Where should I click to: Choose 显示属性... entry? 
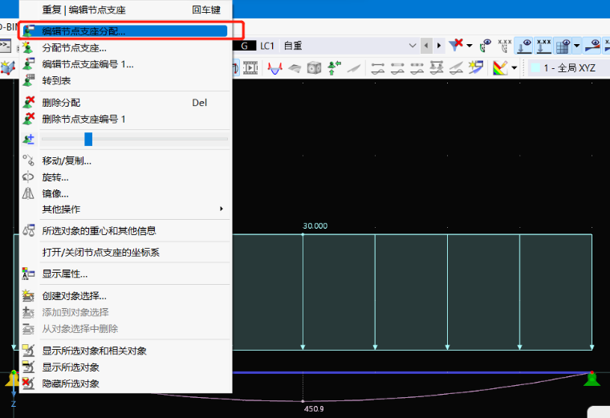(x=126, y=274)
